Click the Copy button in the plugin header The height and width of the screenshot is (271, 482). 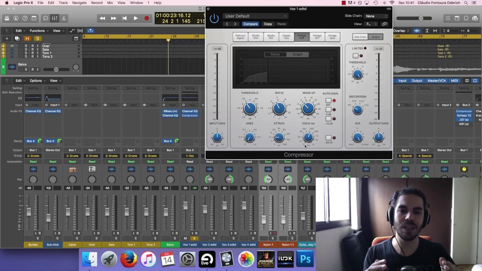pos(268,24)
